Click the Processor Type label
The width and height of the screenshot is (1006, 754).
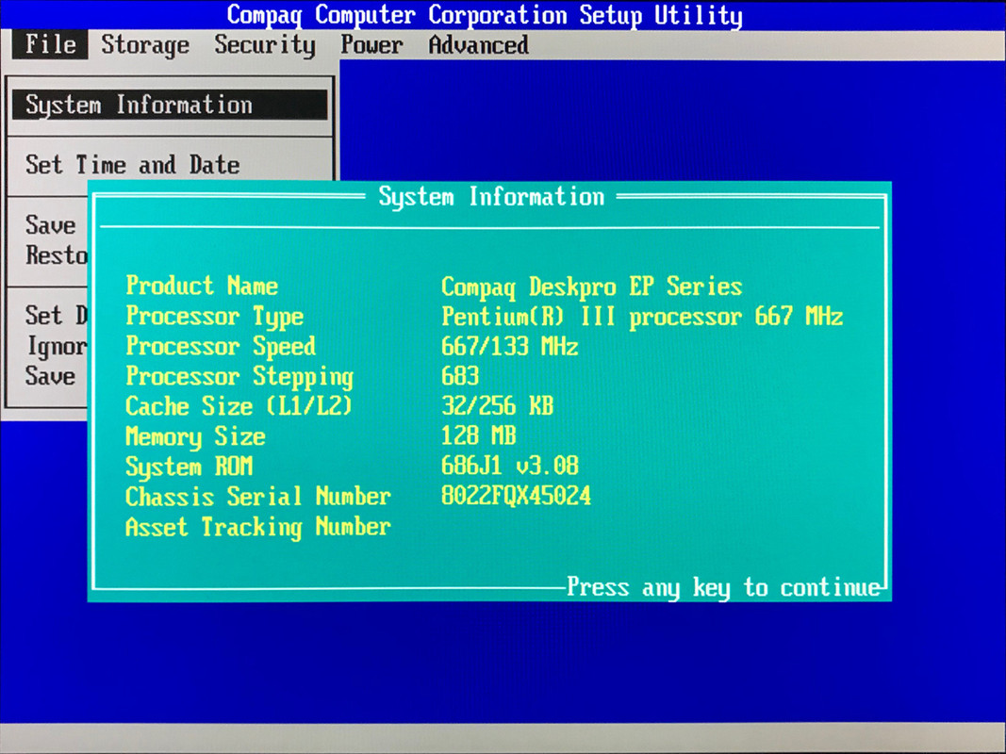(x=215, y=317)
